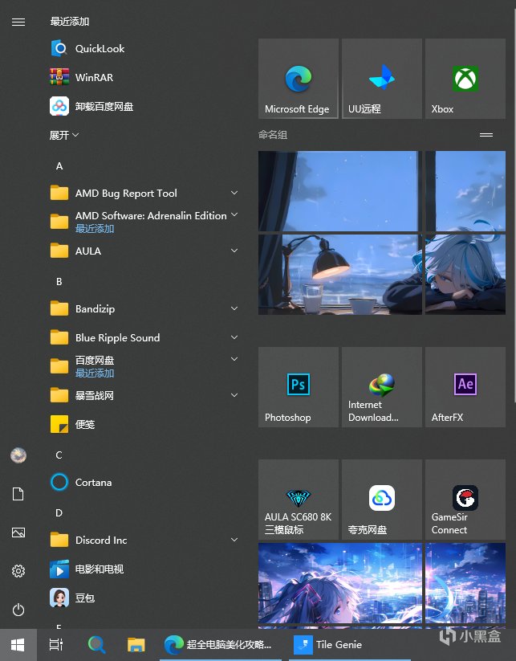Open the UU远程 tile
Screen dimensions: 516x661
[x=382, y=79]
